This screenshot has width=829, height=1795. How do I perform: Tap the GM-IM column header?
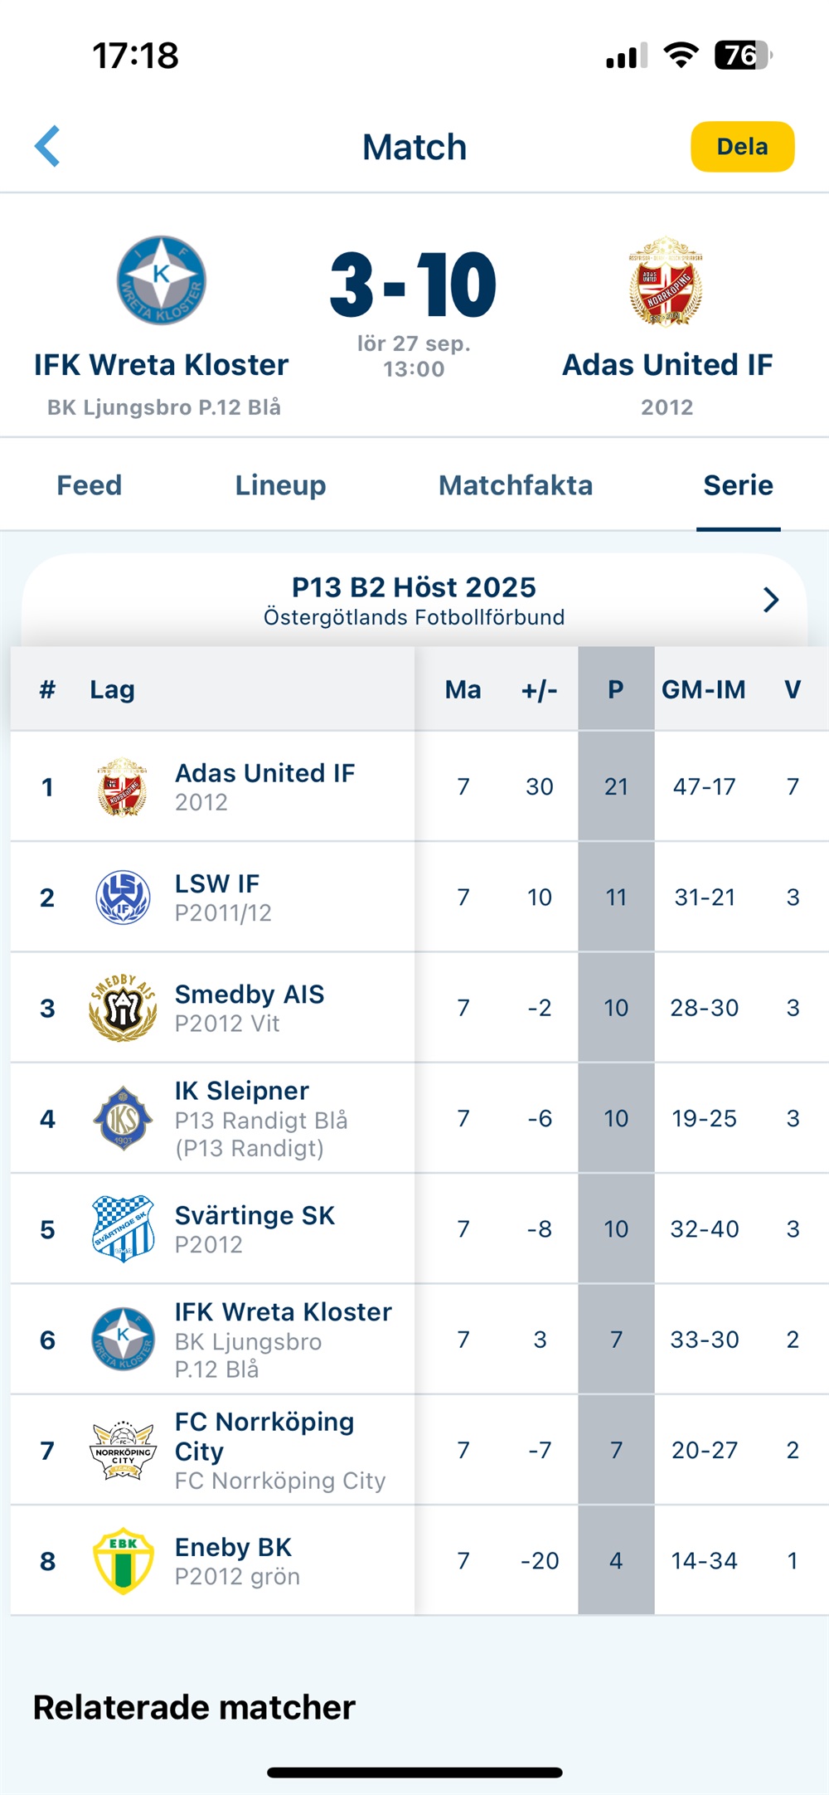click(703, 689)
